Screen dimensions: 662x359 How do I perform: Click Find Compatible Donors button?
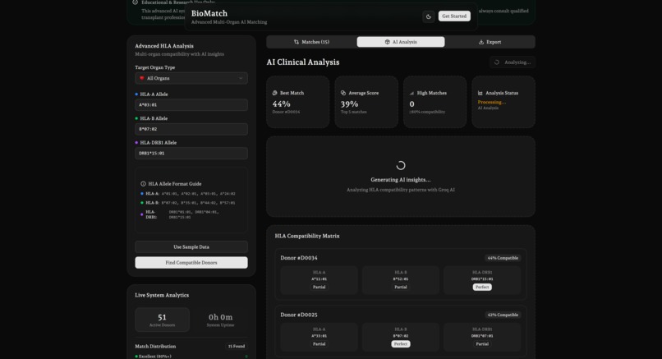(191, 262)
